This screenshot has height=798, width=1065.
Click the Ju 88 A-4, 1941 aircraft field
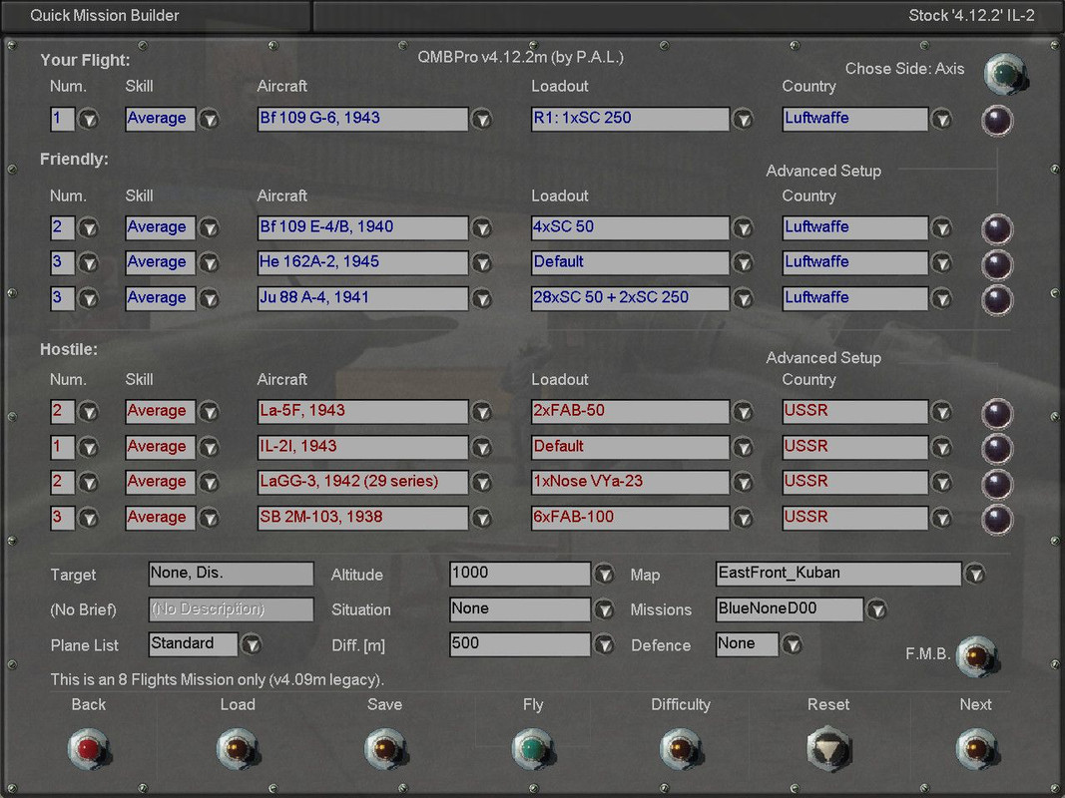tap(362, 298)
